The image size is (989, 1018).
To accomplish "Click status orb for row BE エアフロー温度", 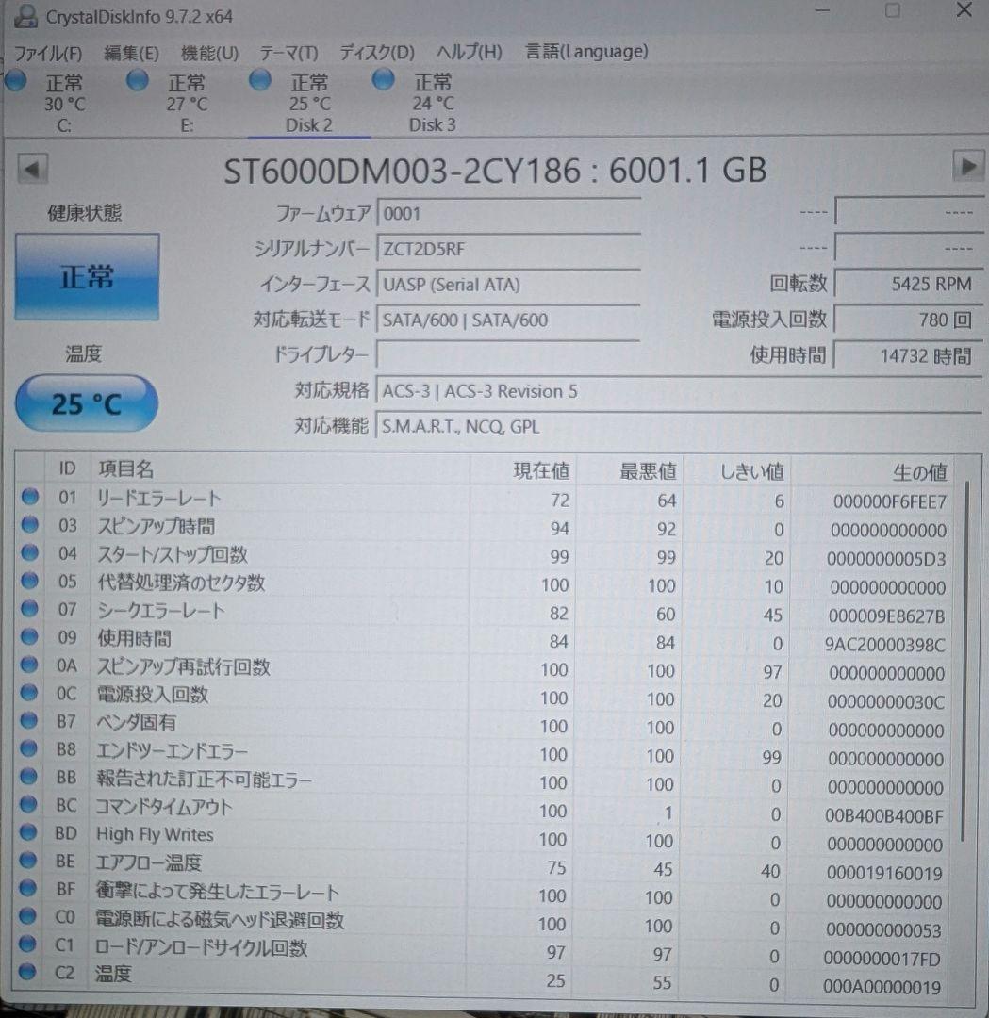I will tap(27, 861).
